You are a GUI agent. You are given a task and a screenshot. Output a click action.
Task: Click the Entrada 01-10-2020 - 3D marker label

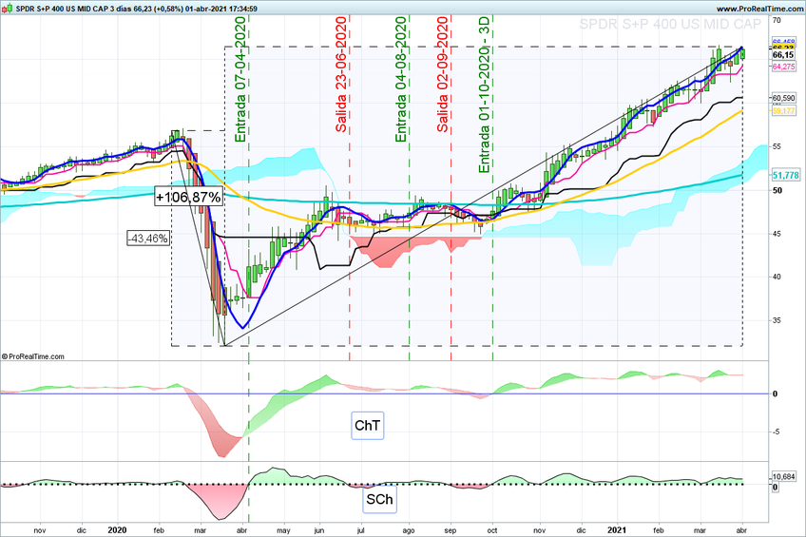pyautogui.click(x=485, y=94)
